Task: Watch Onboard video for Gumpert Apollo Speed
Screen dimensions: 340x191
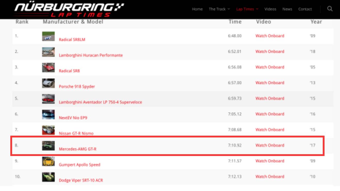Action: pos(270,161)
